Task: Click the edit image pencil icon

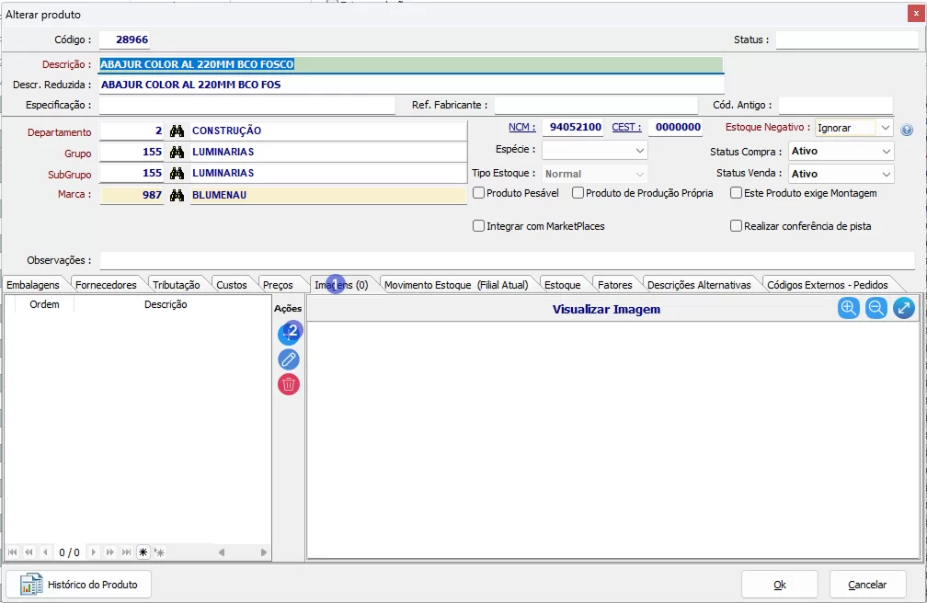Action: [289, 359]
